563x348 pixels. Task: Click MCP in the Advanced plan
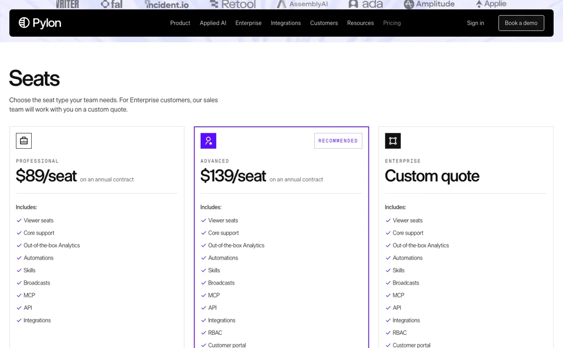[x=214, y=296]
